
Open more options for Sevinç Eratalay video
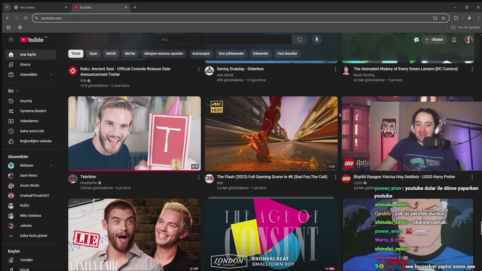[x=336, y=69]
